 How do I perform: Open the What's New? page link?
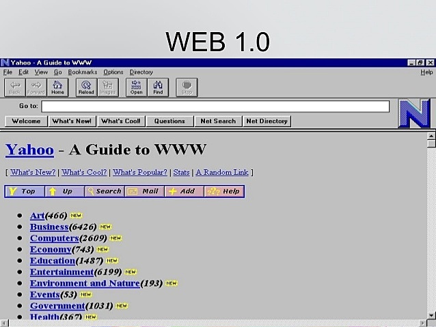(x=33, y=172)
